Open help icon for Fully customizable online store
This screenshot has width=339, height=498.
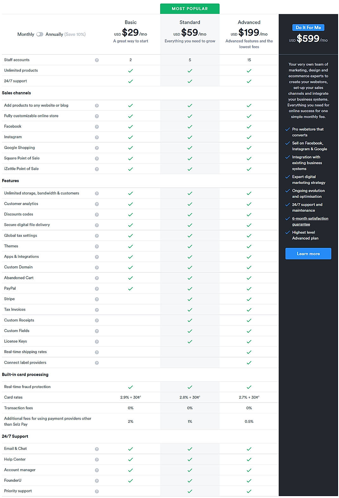(x=97, y=116)
